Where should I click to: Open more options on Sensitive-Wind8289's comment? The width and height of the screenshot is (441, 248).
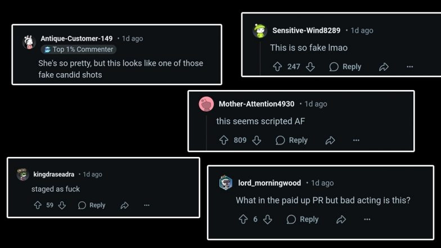409,67
